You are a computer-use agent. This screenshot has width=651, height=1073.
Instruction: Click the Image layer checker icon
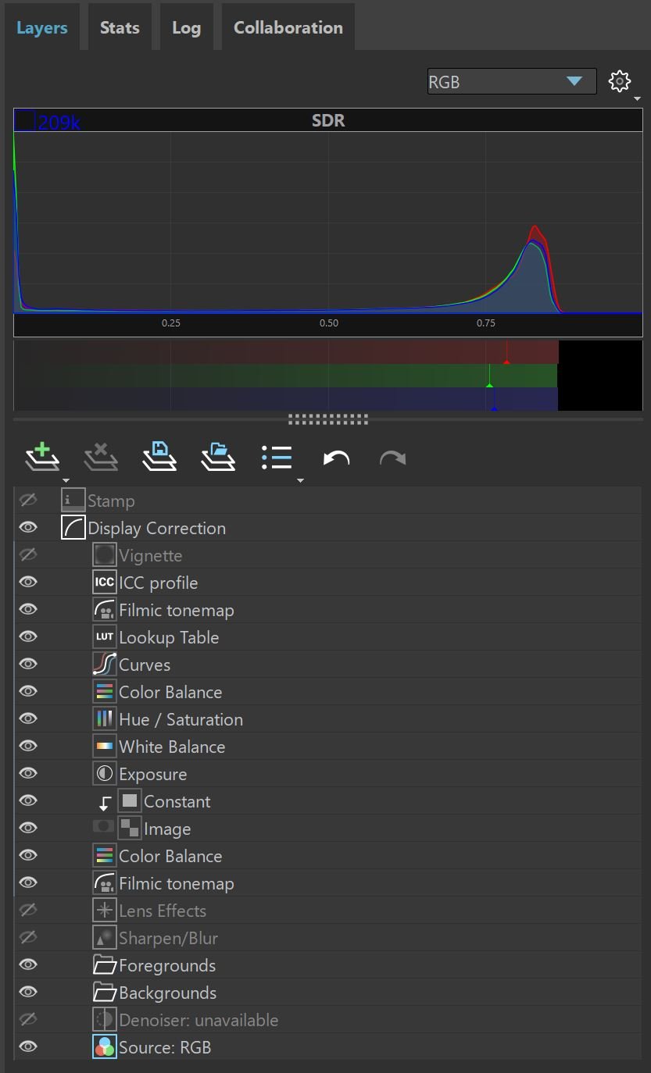click(x=130, y=829)
